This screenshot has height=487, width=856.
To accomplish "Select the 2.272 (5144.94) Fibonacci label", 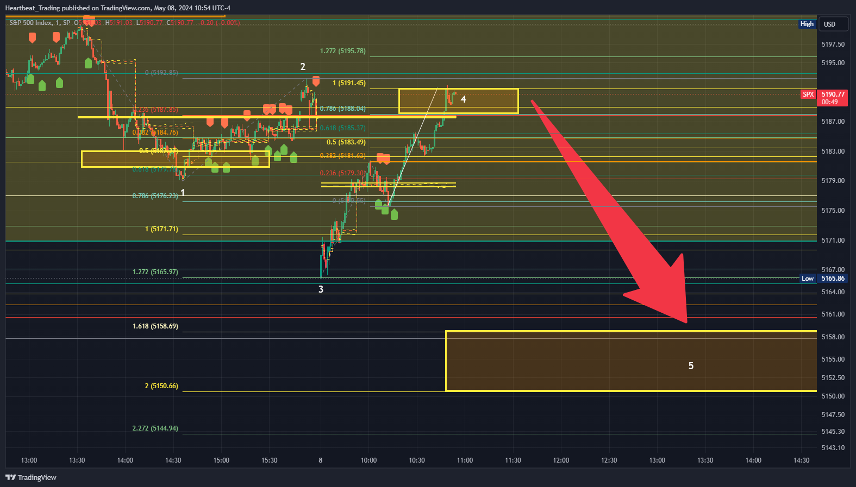I will pyautogui.click(x=155, y=428).
